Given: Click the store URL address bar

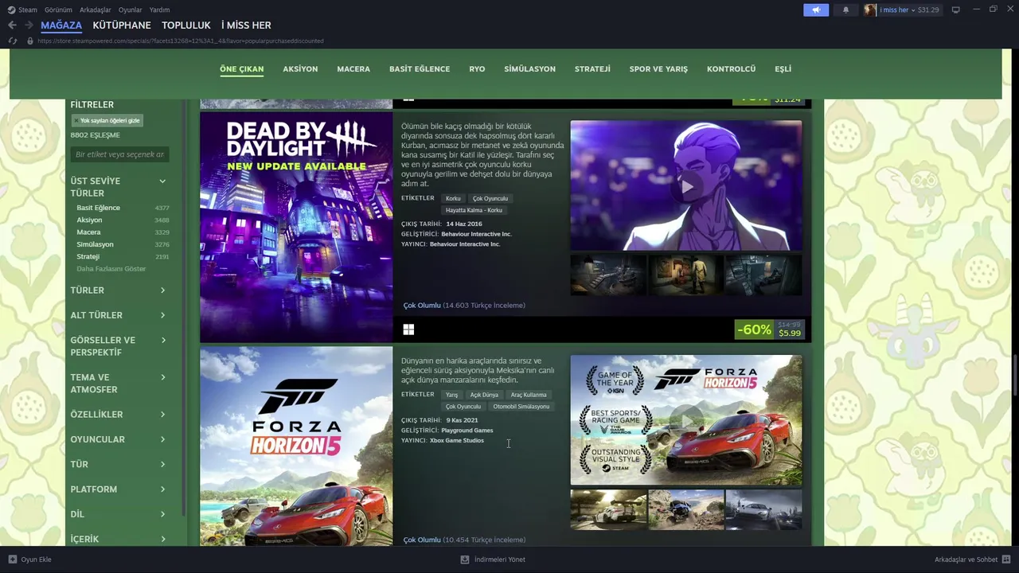Looking at the screenshot, I should coord(180,41).
